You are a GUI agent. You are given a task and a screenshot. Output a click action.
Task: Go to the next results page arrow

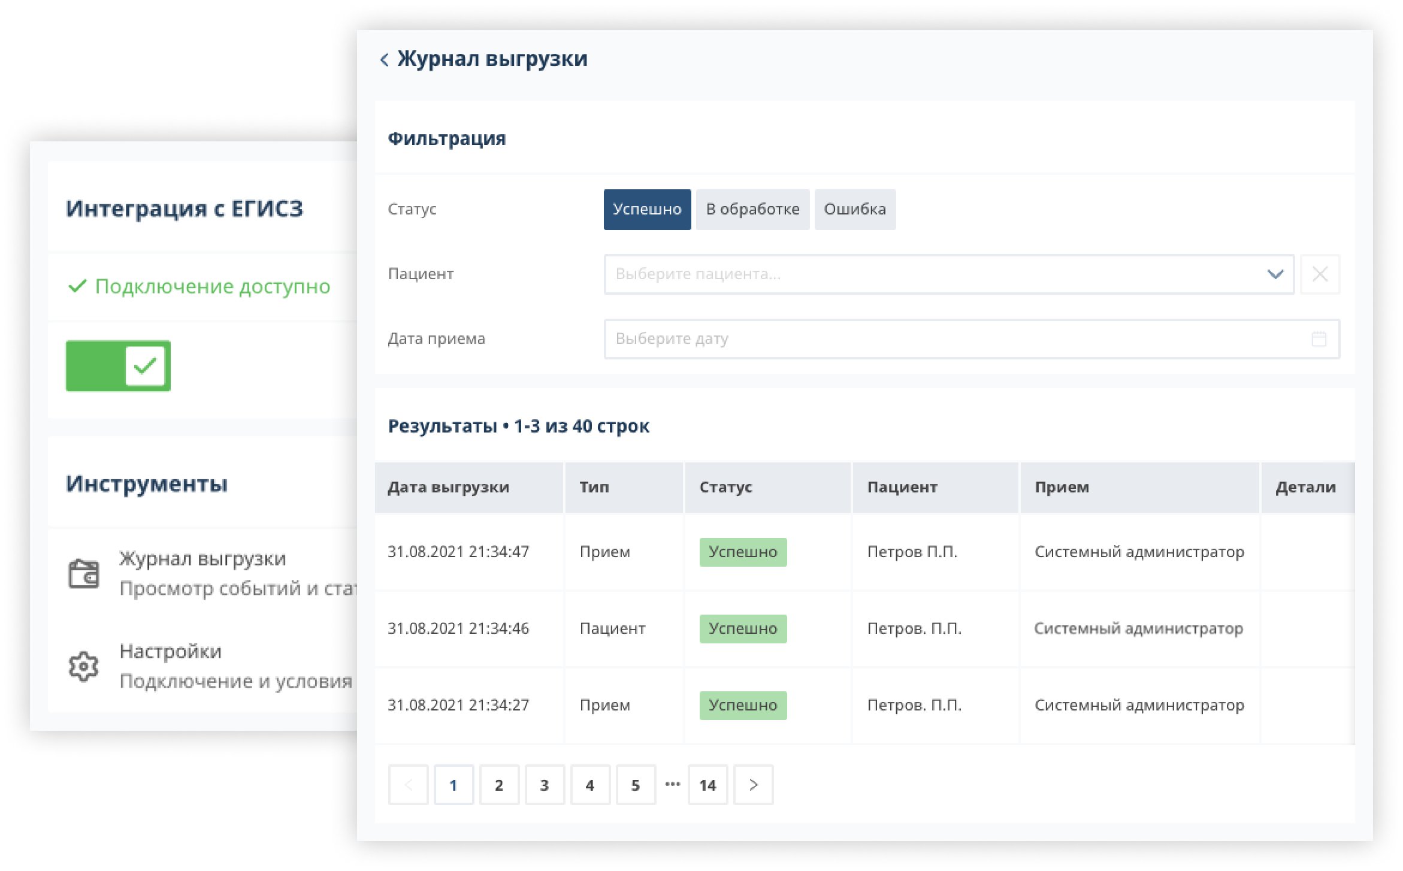[x=753, y=785]
